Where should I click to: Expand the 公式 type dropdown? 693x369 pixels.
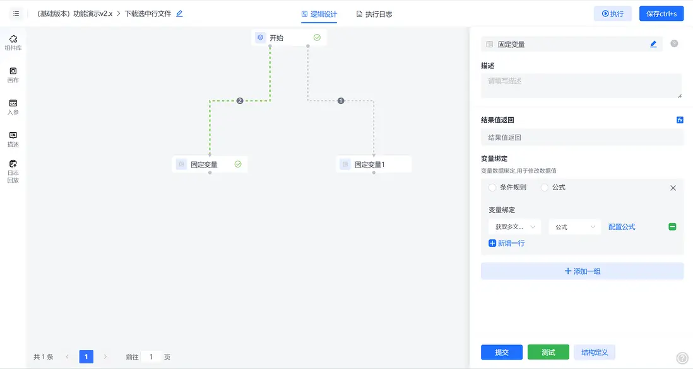(x=574, y=226)
